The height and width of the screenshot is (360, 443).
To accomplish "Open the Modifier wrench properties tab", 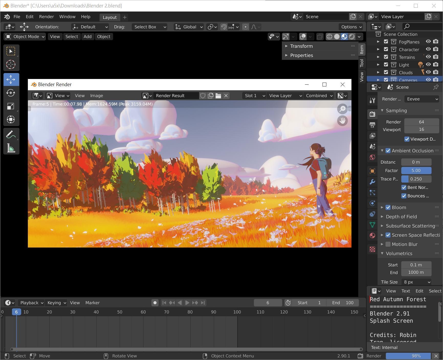I will click(x=372, y=182).
